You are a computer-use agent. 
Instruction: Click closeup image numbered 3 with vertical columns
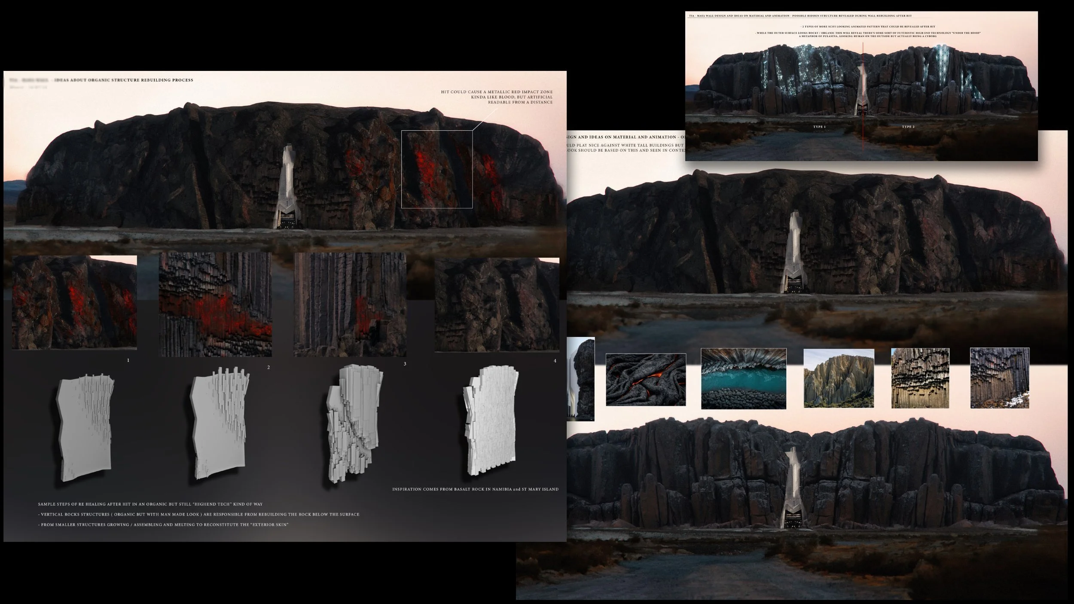[x=350, y=305]
